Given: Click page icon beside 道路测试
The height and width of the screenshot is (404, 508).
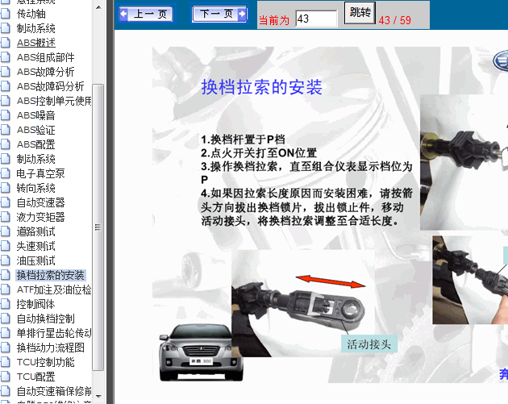Looking at the screenshot, I should click(5, 231).
